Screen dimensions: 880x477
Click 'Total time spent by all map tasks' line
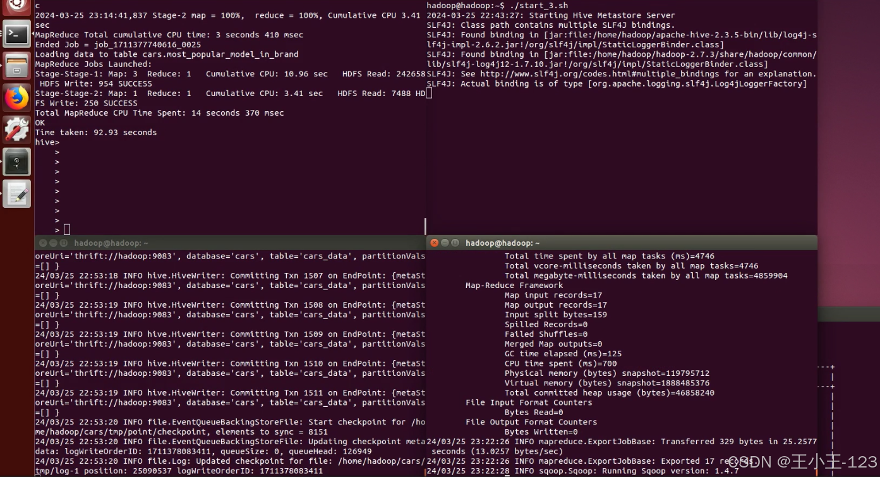click(x=610, y=257)
